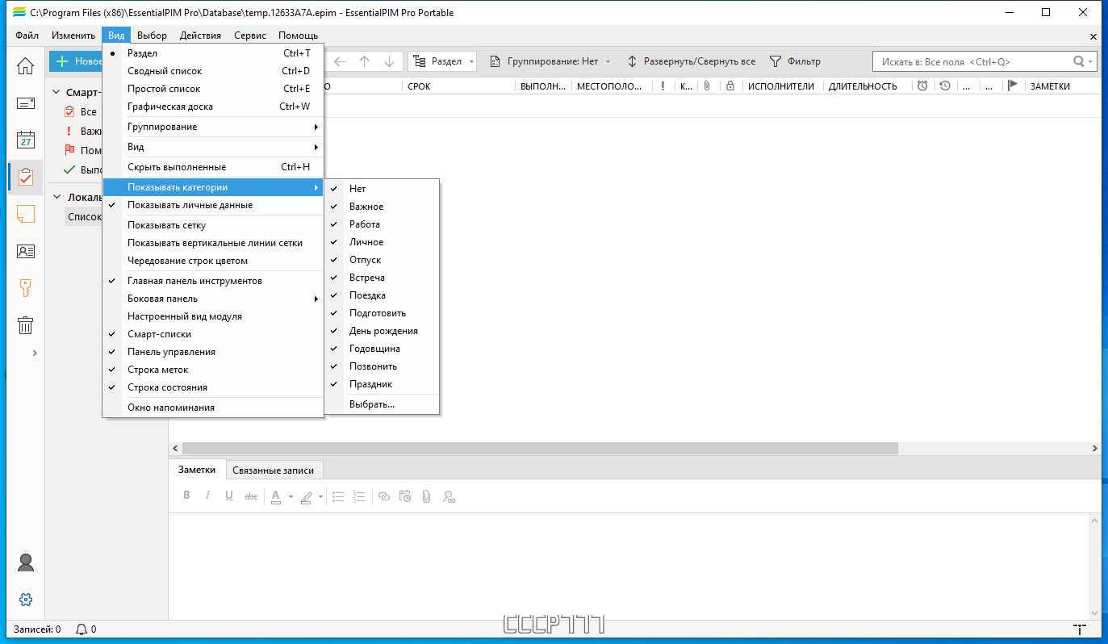1108x644 pixels.
Task: Open the Раздел view dropdown in toolbar
Action: point(443,61)
